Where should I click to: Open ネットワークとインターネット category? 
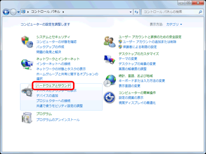[x=58, y=59]
